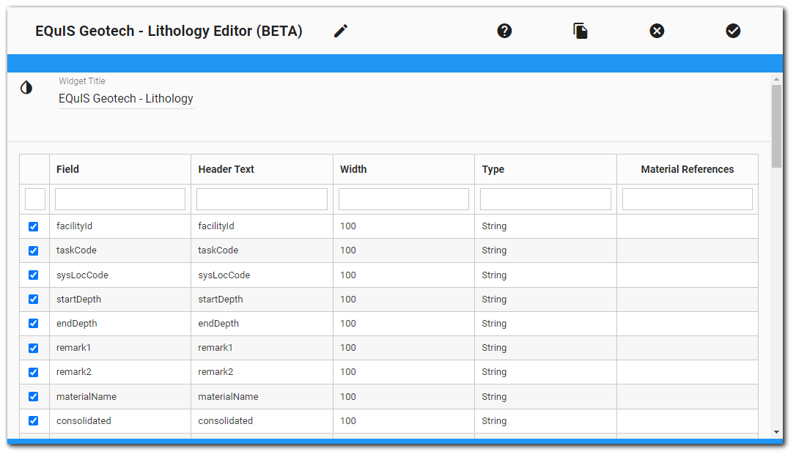Viewport: 796px width, 457px height.
Task: Click the widget theme contrast icon
Action: point(26,86)
